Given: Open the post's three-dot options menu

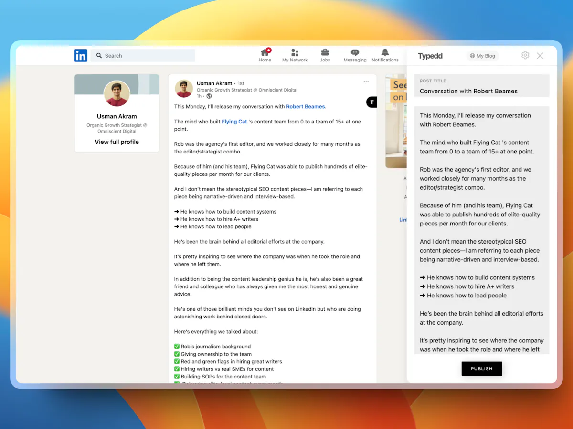Looking at the screenshot, I should click(366, 82).
